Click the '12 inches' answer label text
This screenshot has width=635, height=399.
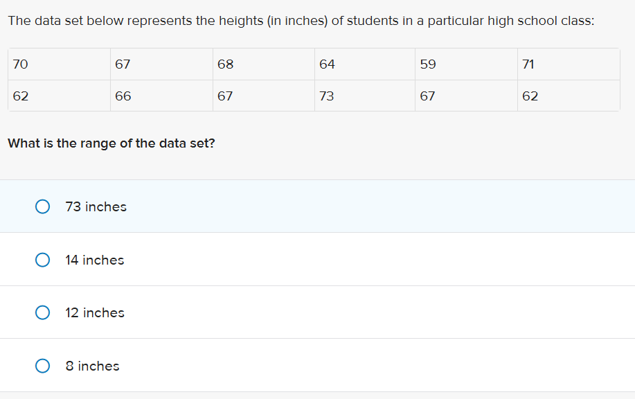[94, 312]
